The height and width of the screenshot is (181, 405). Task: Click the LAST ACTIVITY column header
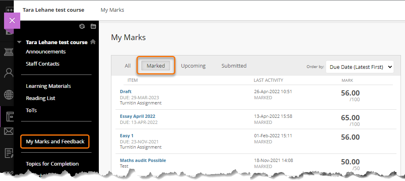click(269, 80)
